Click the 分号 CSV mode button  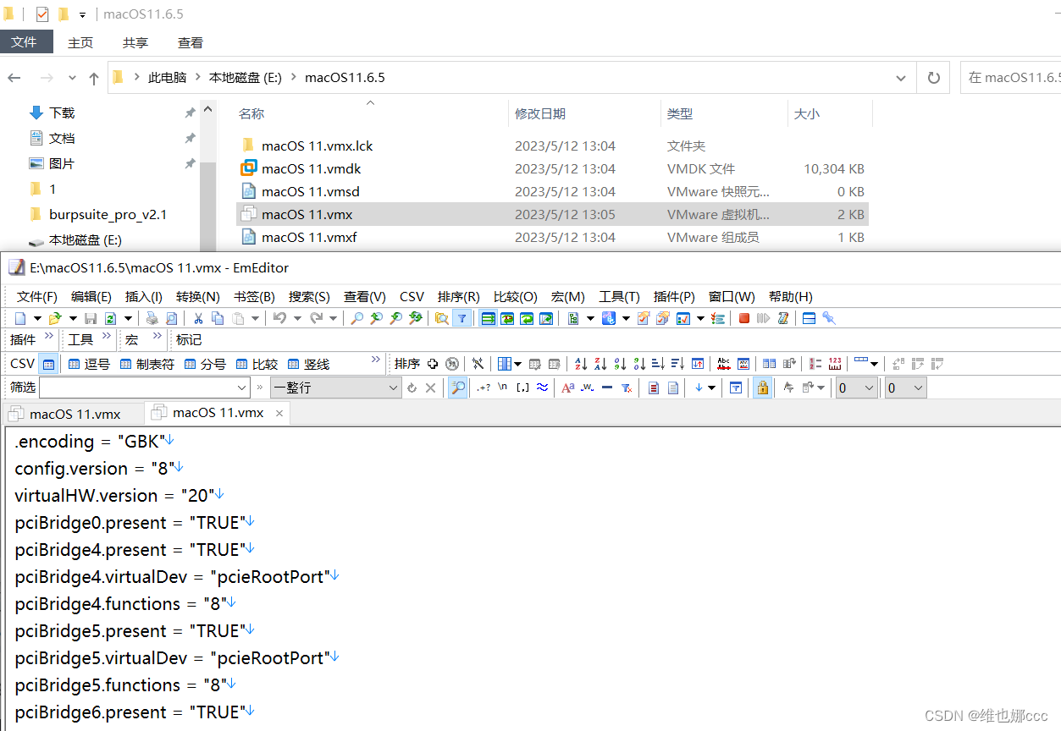click(x=206, y=364)
